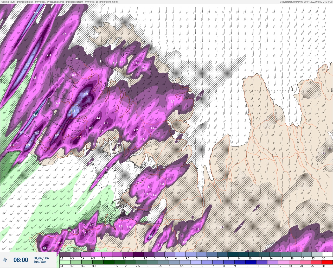Click the '30.jan./ Jan' date label
Screen dimensions: 333x268
(41, 258)
